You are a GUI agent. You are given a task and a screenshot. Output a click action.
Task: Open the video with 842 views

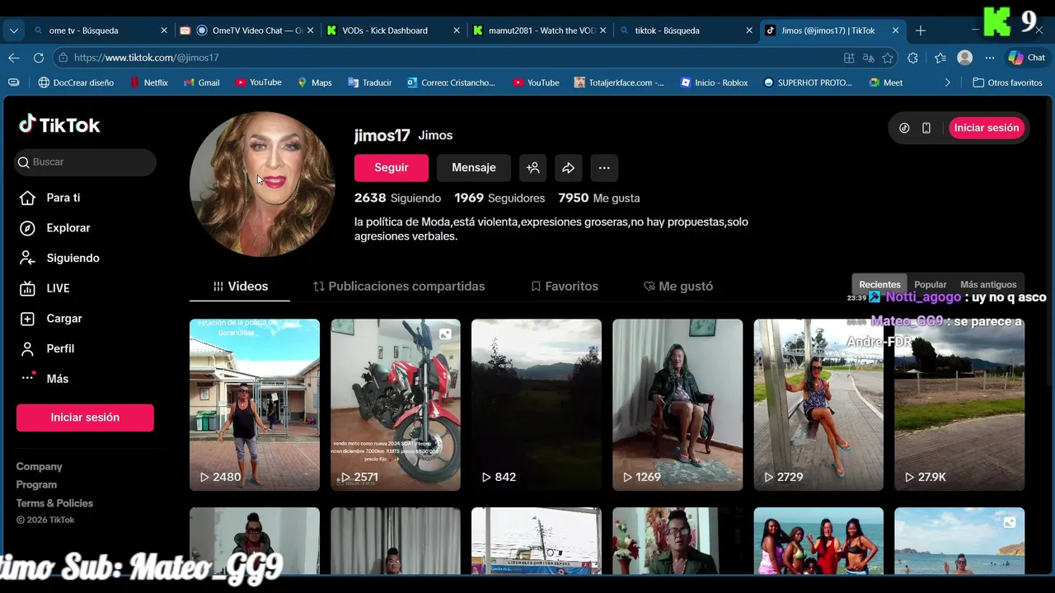(537, 404)
